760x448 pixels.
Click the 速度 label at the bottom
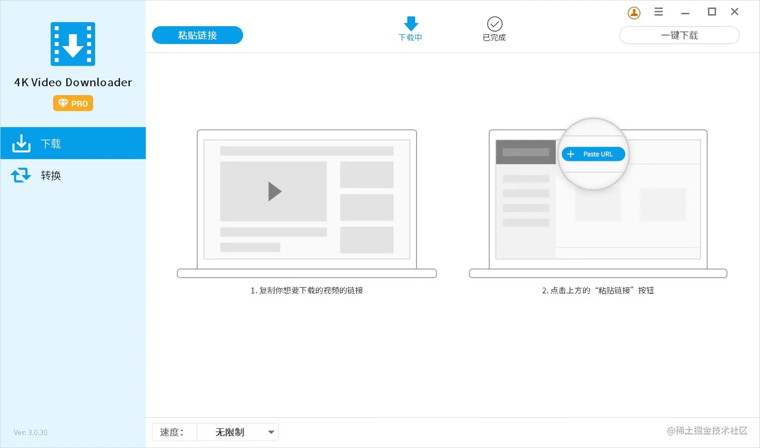(171, 432)
